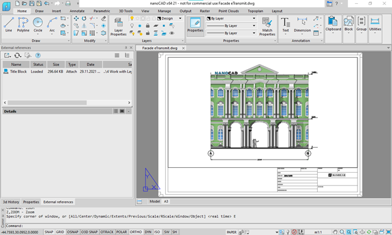Select the Polyline tool
The height and width of the screenshot is (235, 392).
tap(23, 25)
